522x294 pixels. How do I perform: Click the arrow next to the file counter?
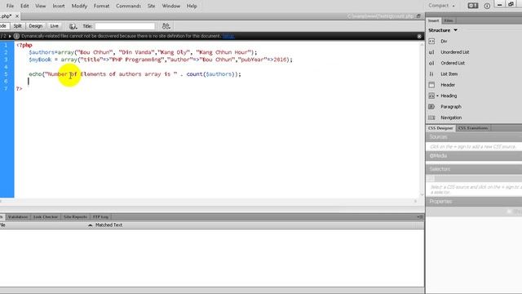[10, 36]
